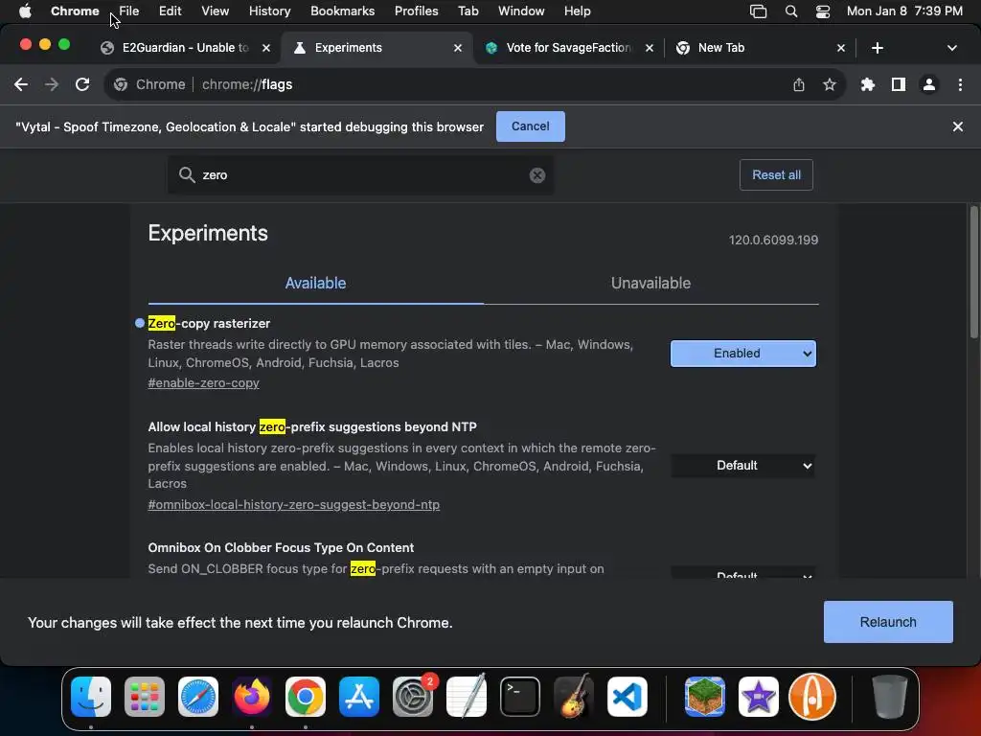Go back using the browser back arrow
Viewport: 981px width, 736px height.
click(x=21, y=84)
